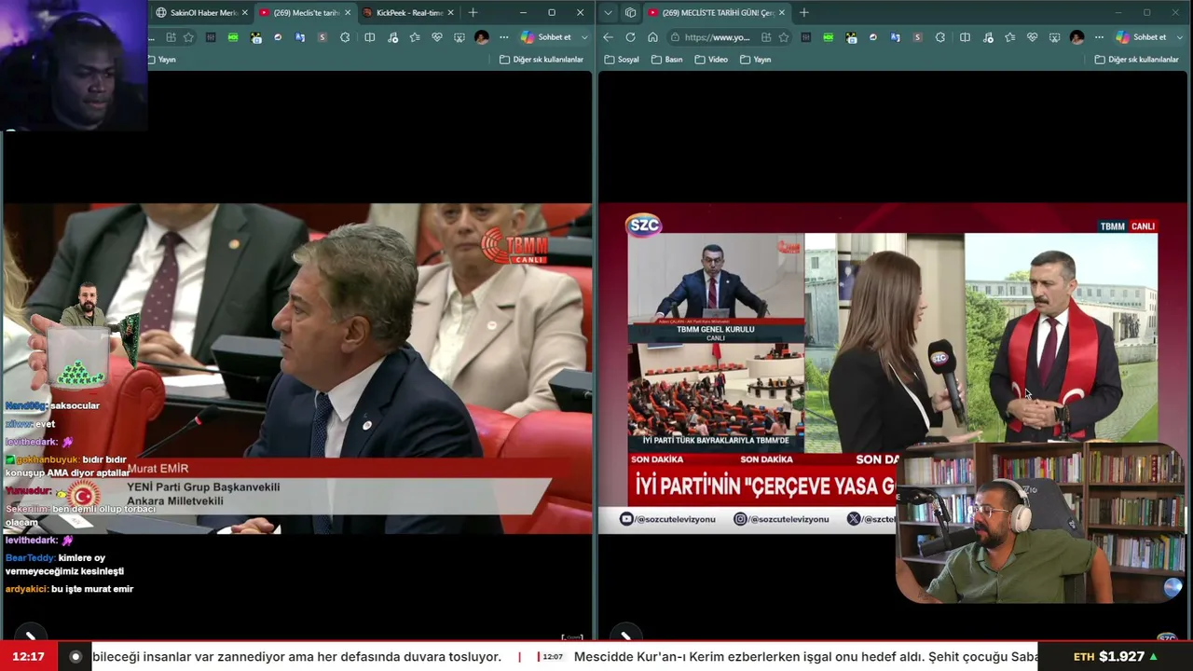Expand Sohbet et dropdown arrow in left window
Screen dimensions: 1193x671
pyautogui.click(x=584, y=37)
